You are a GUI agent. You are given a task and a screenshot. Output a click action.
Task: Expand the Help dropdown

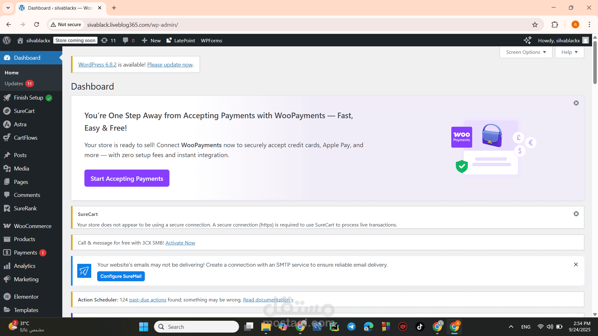pos(569,52)
